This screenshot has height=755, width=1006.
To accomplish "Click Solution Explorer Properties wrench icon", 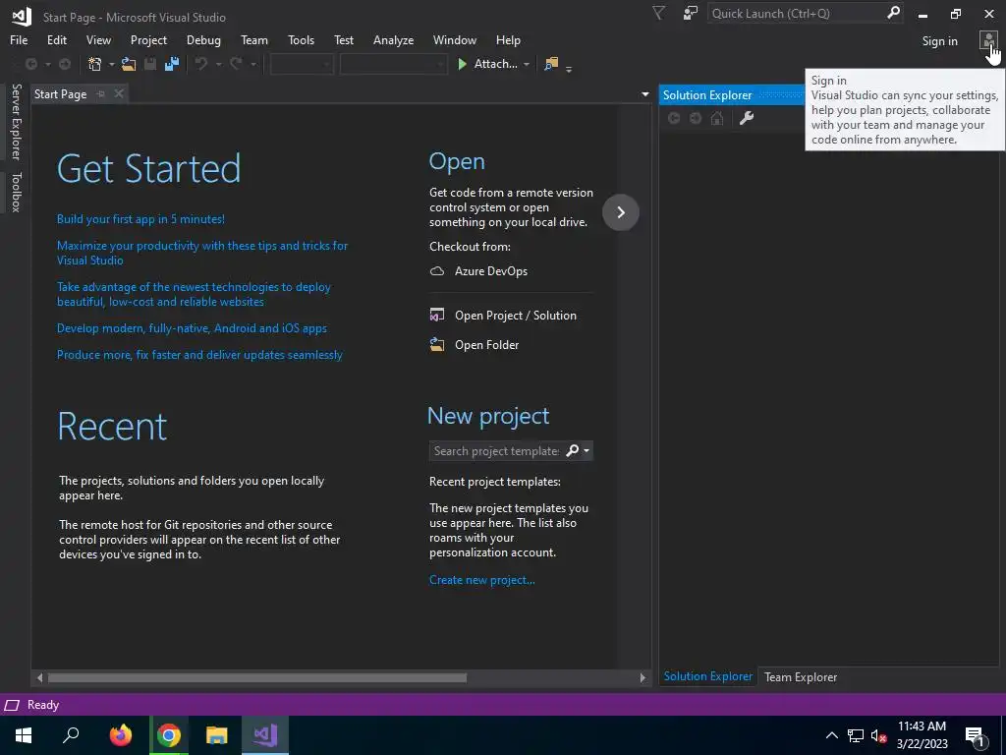I will [747, 118].
